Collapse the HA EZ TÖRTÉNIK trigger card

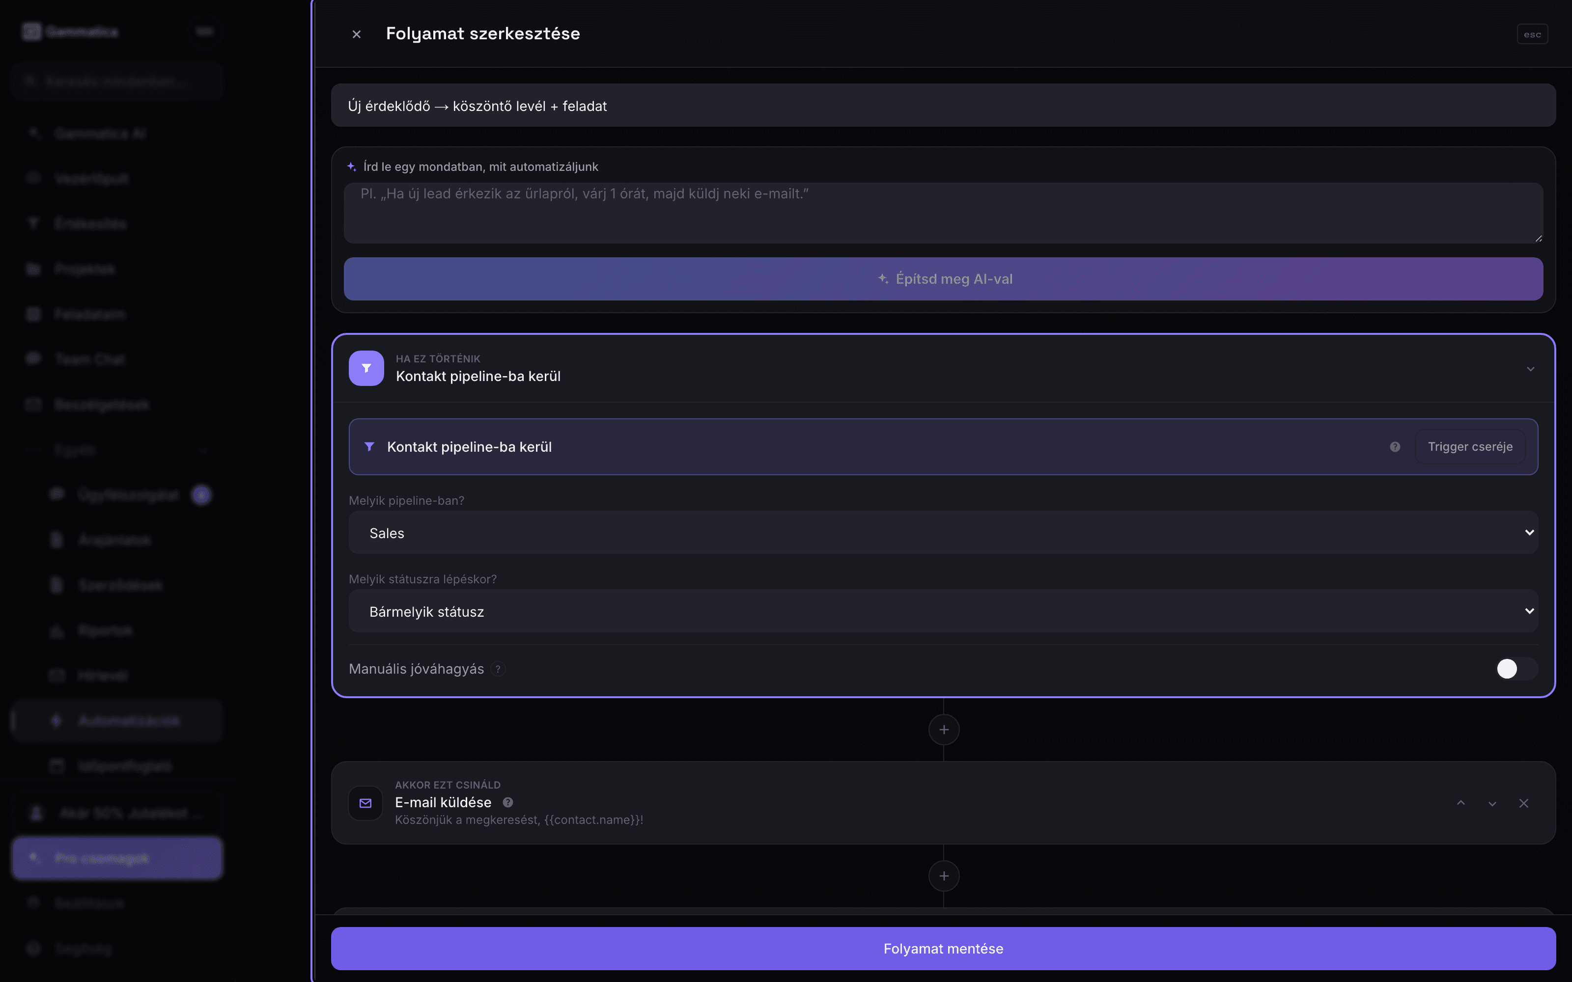pyautogui.click(x=1530, y=369)
